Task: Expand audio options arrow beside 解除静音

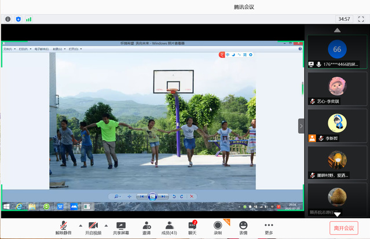Action: [80, 225]
